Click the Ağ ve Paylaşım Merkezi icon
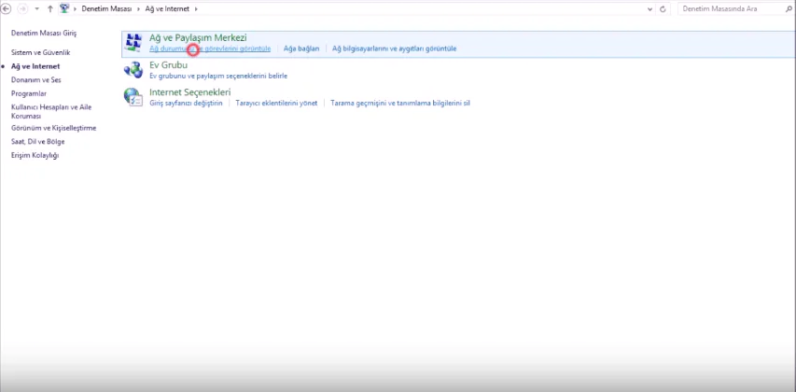The width and height of the screenshot is (796, 392). 133,42
